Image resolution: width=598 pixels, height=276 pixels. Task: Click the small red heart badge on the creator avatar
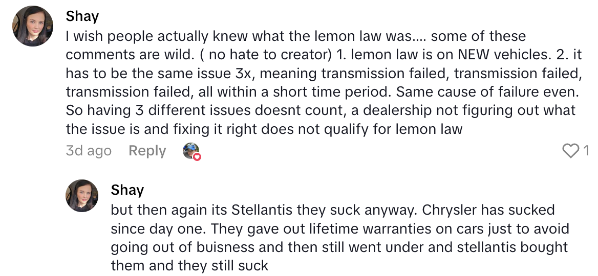tap(197, 157)
